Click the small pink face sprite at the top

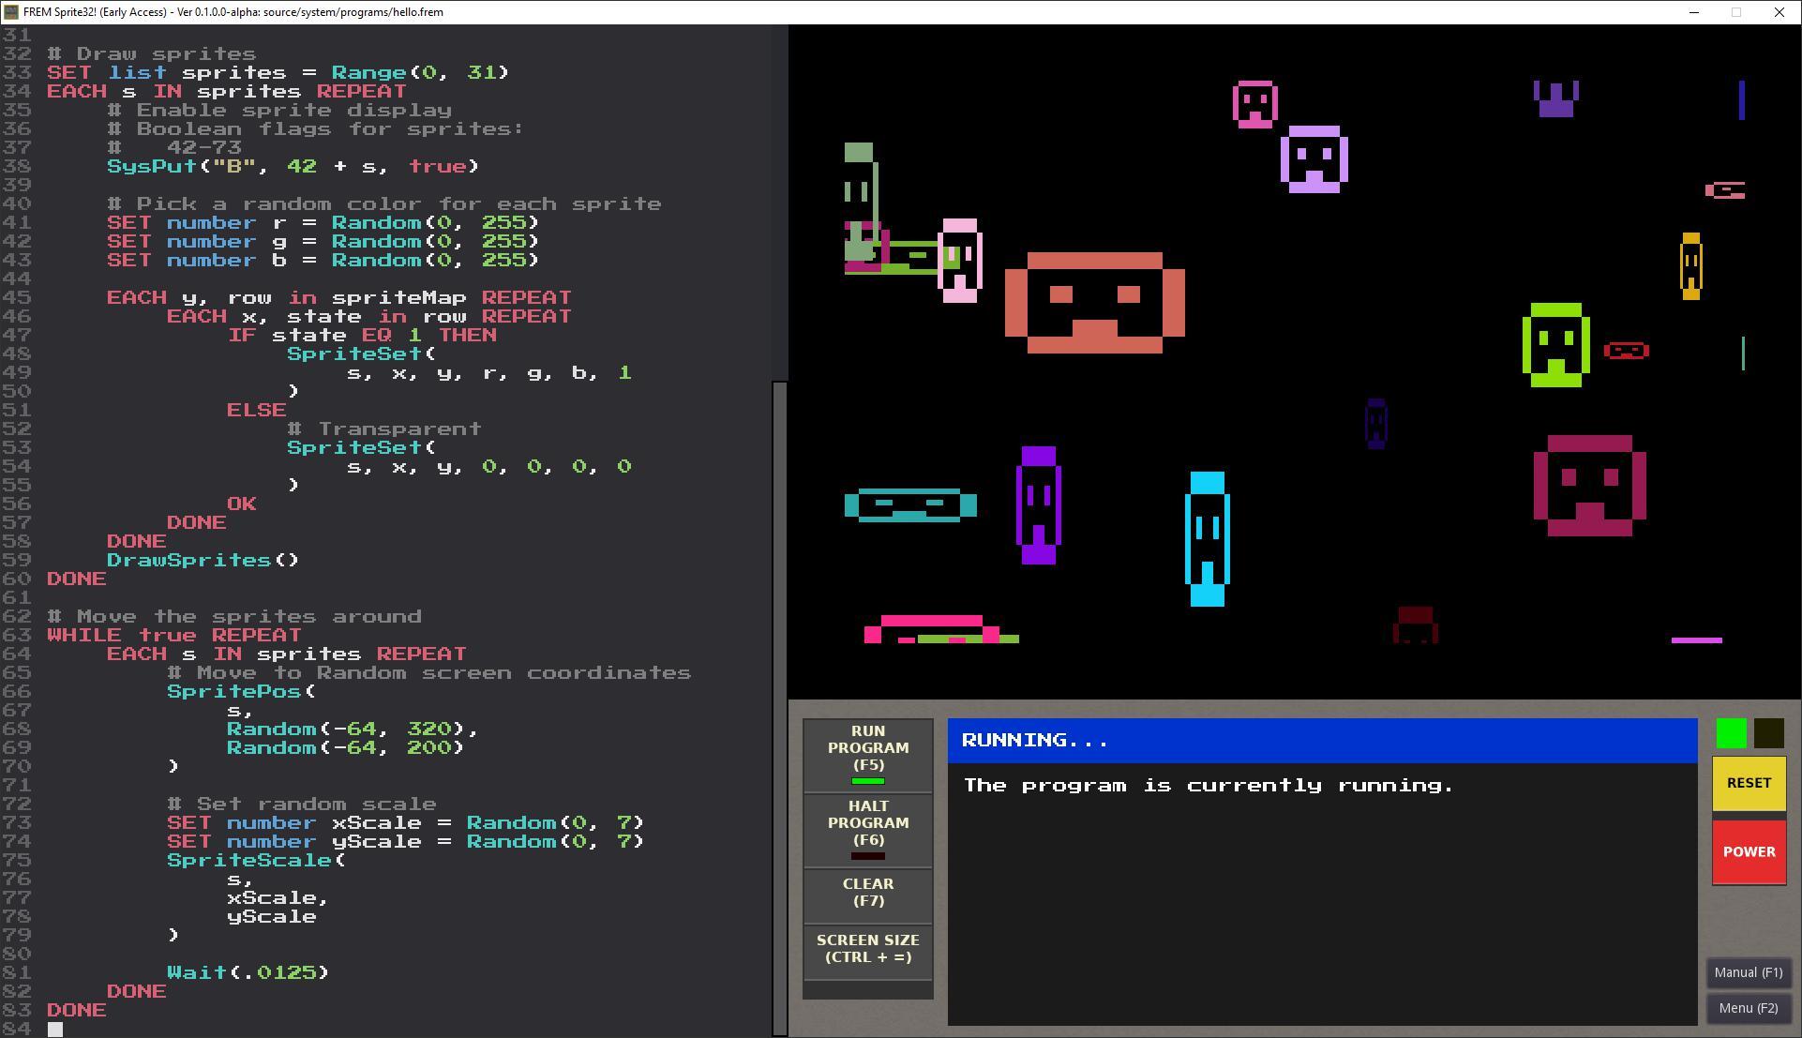point(1254,104)
